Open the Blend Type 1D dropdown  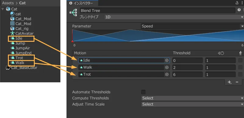coord(174,17)
